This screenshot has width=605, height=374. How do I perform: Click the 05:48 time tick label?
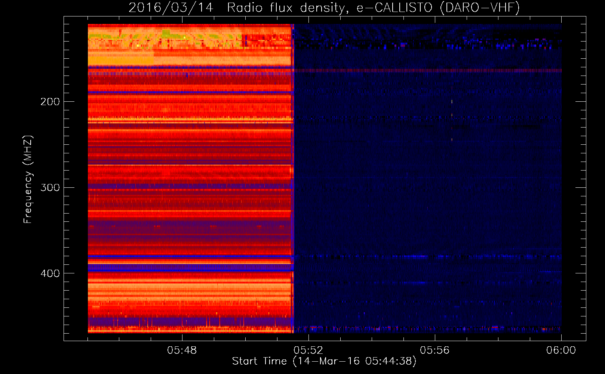tap(182, 350)
